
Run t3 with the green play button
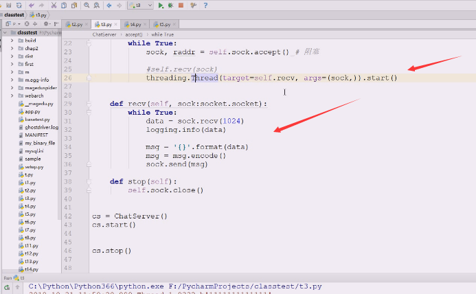(x=161, y=5)
